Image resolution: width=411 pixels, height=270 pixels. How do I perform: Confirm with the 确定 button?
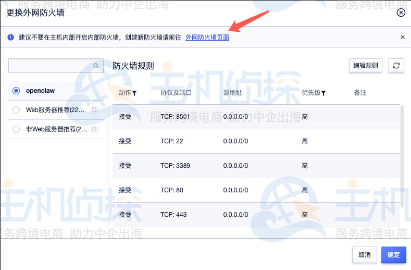(x=394, y=254)
